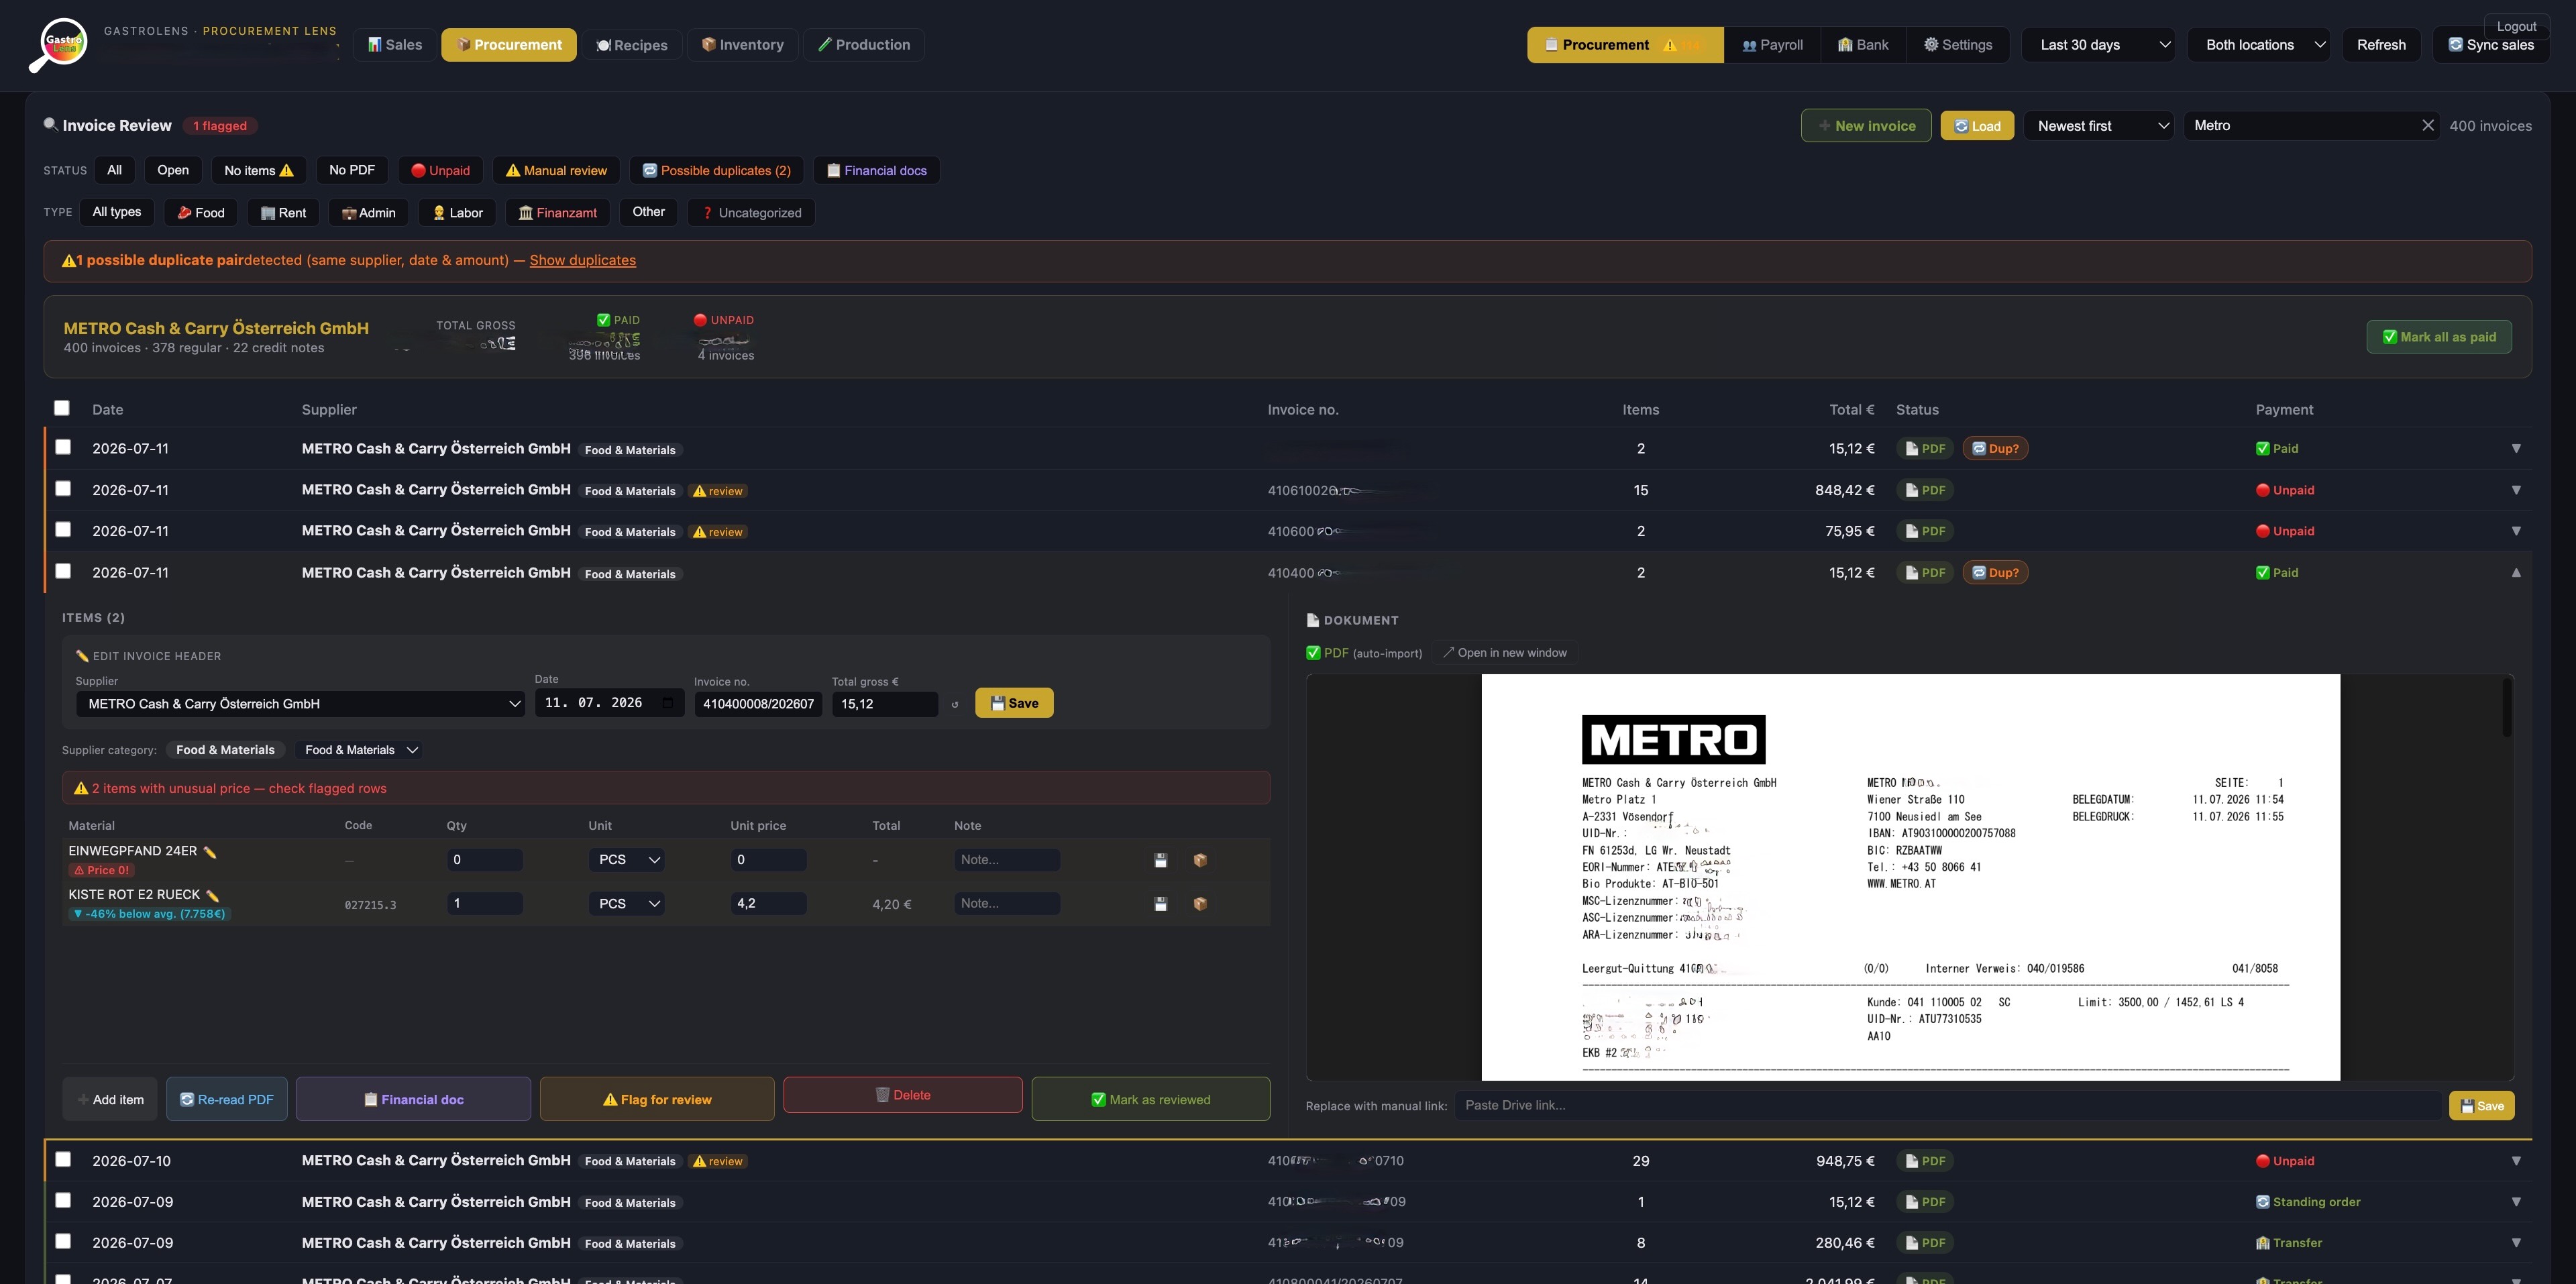
Task: Filter by Possible duplicates (2) status
Action: point(716,171)
